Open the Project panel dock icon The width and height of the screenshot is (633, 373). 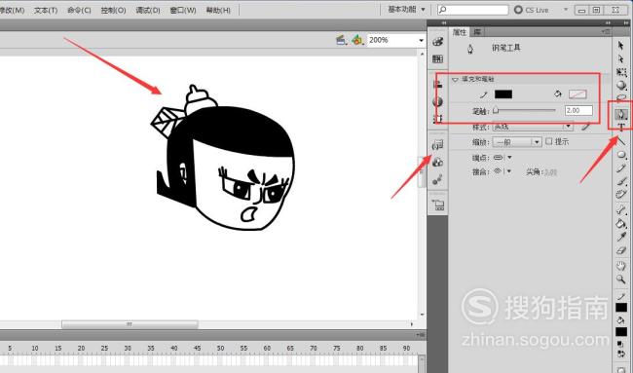point(437,205)
